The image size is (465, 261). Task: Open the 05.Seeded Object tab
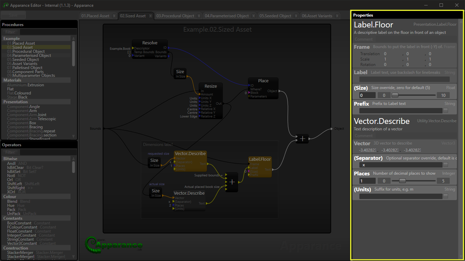click(x=275, y=16)
